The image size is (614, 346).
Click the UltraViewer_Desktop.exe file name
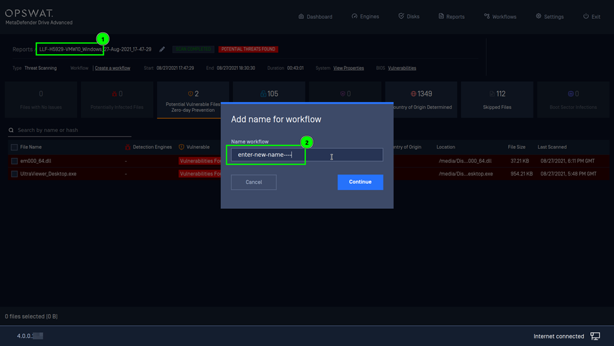click(48, 174)
